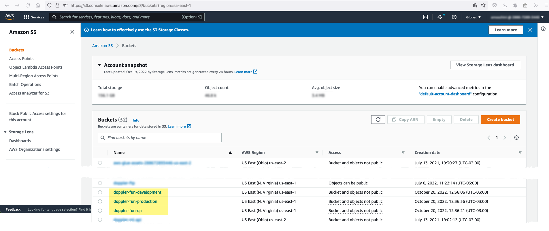
Task: Click the padlock site info icon
Action: click(x=57, y=5)
